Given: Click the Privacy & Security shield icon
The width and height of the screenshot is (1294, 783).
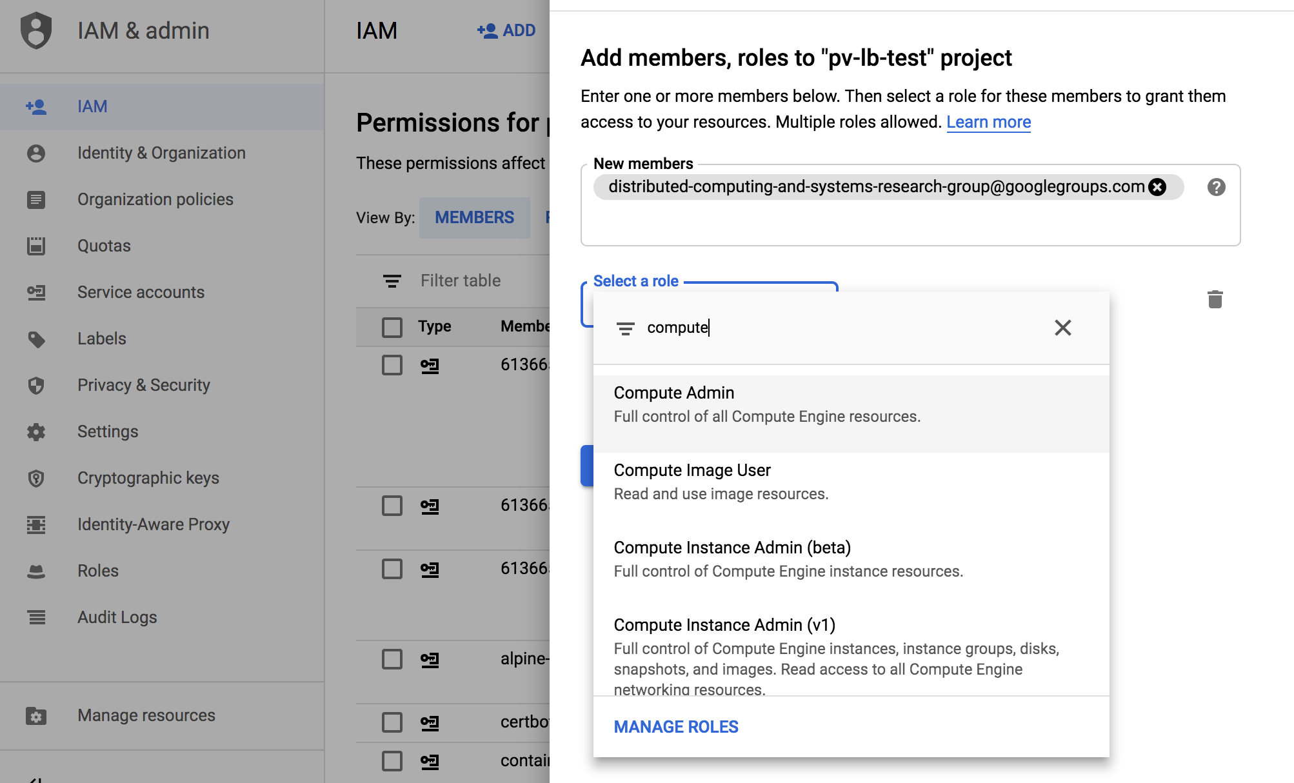Looking at the screenshot, I should [36, 385].
